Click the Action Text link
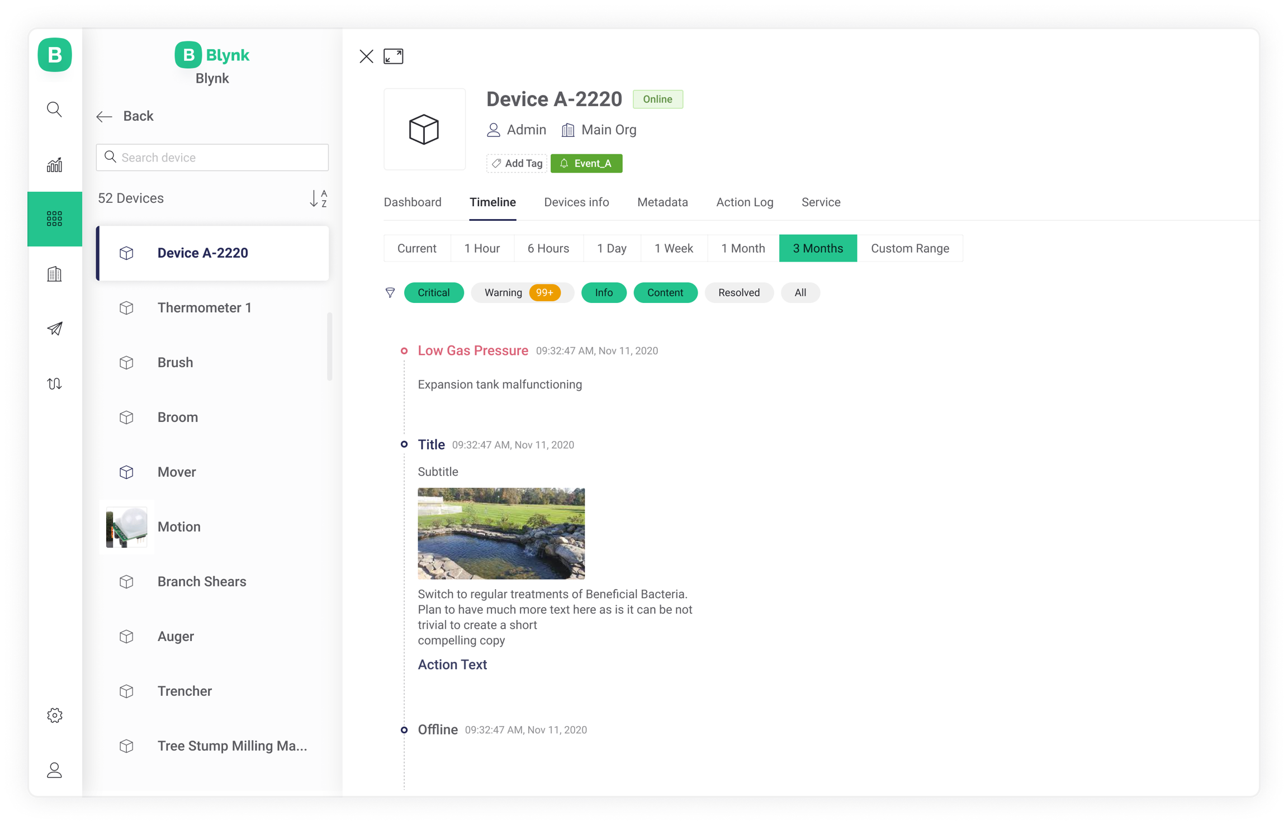Screen dimensions: 1288x825 click(x=452, y=665)
